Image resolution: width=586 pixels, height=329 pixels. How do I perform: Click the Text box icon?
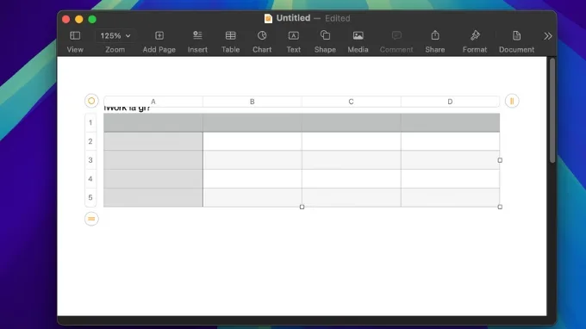(x=293, y=36)
